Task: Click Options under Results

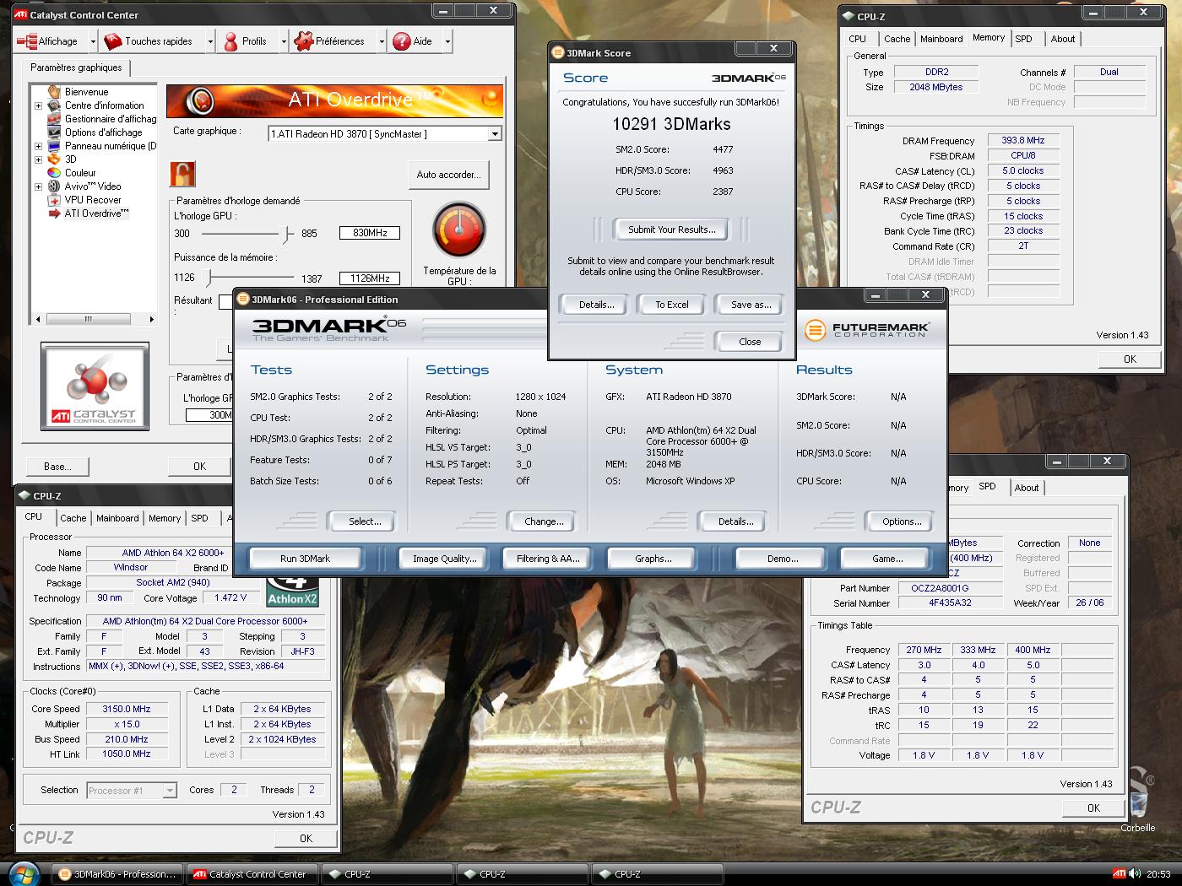Action: coord(902,521)
